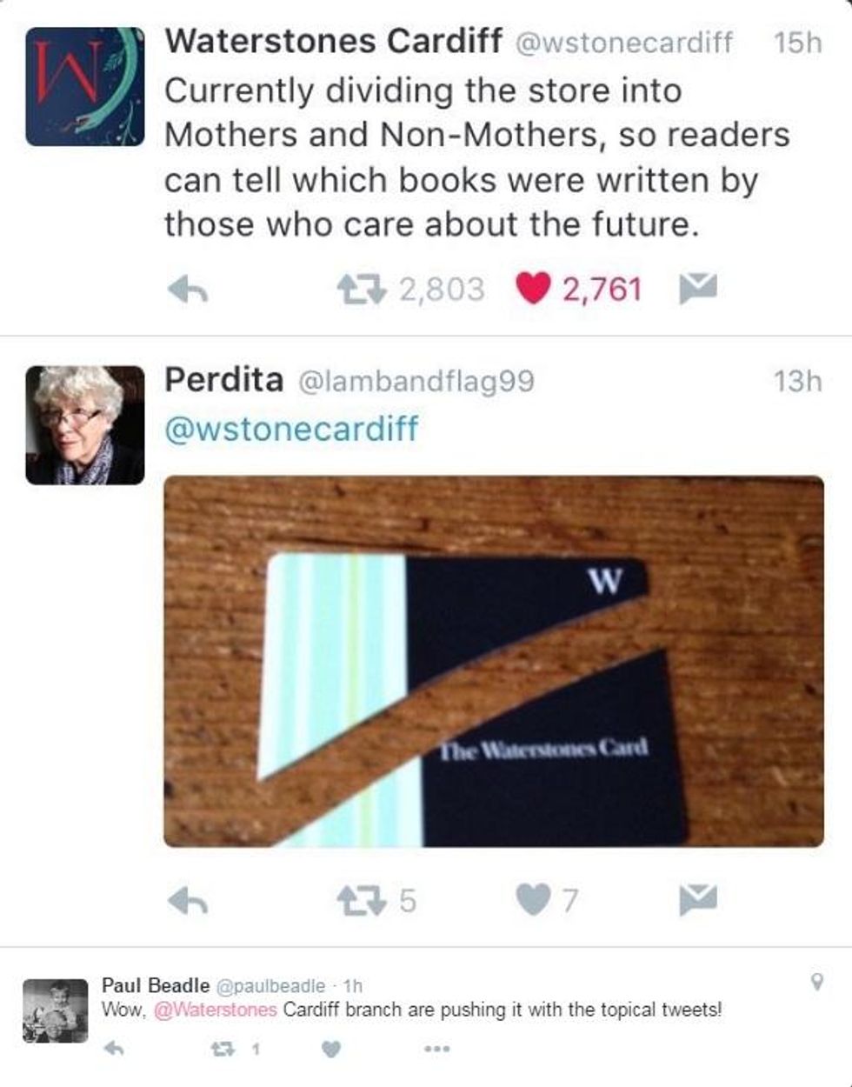Open Perdita's profile picture
852x1087 pixels.
[85, 425]
